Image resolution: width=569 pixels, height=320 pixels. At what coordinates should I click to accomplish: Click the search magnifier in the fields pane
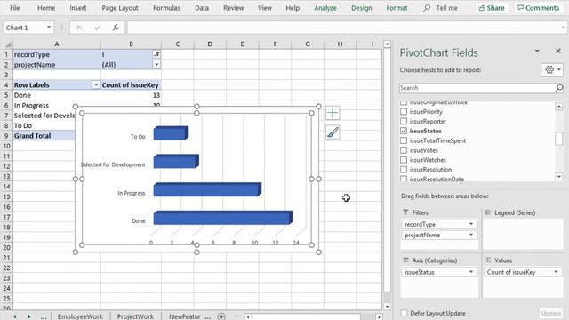pos(559,88)
